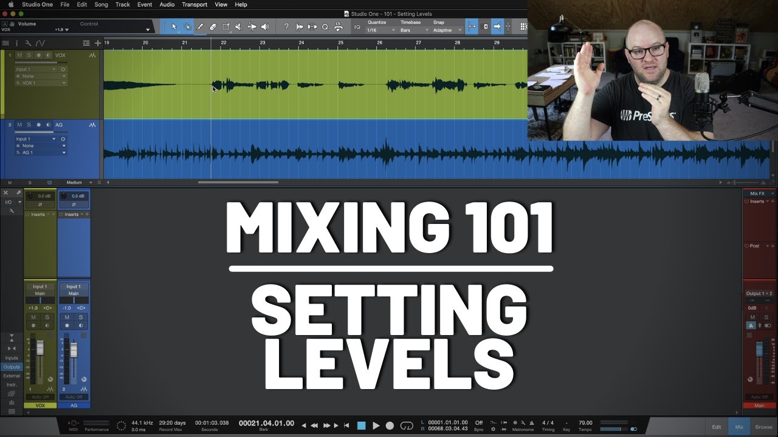Click the waveform icon on AG track
This screenshot has height=437, width=778.
(x=92, y=125)
